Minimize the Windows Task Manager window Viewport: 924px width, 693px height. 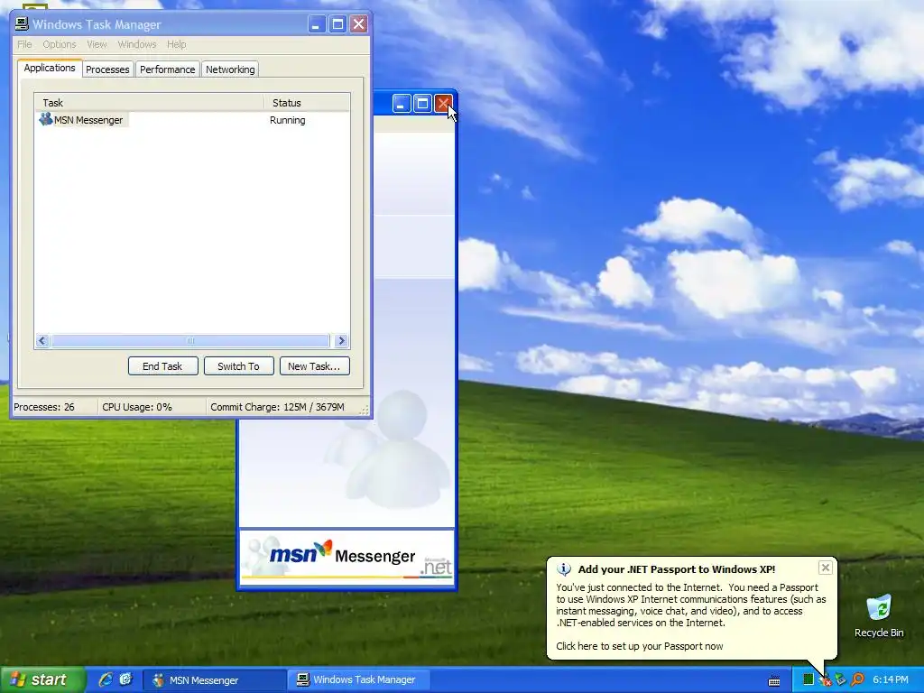point(317,24)
